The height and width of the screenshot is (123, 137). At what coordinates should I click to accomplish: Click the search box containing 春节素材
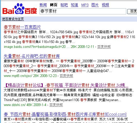(x=83, y=11)
